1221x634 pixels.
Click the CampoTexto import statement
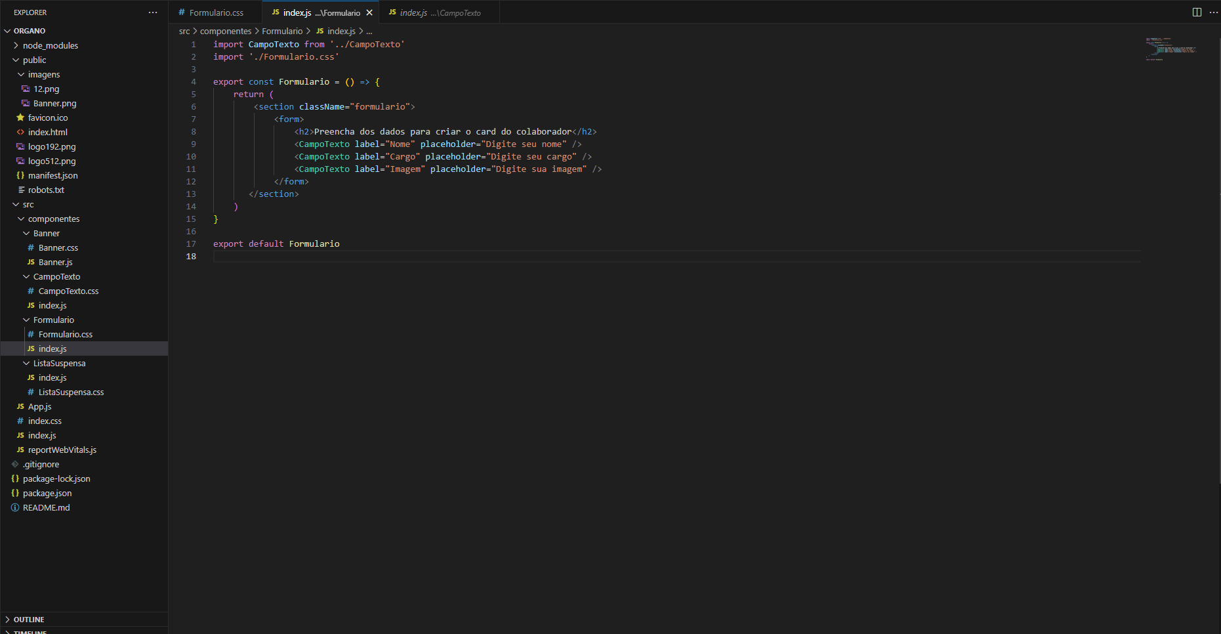[309, 44]
